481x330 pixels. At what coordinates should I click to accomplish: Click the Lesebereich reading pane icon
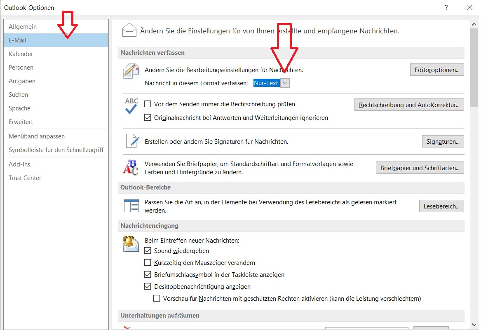[x=131, y=206]
